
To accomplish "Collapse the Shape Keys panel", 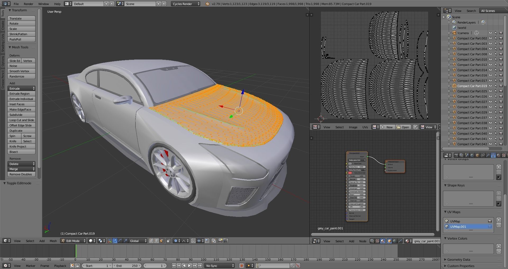I will (456, 185).
